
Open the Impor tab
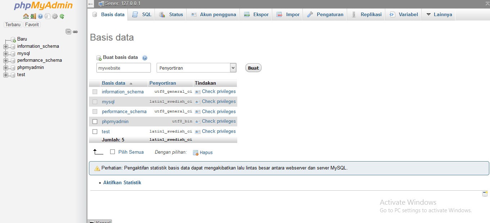pos(288,14)
